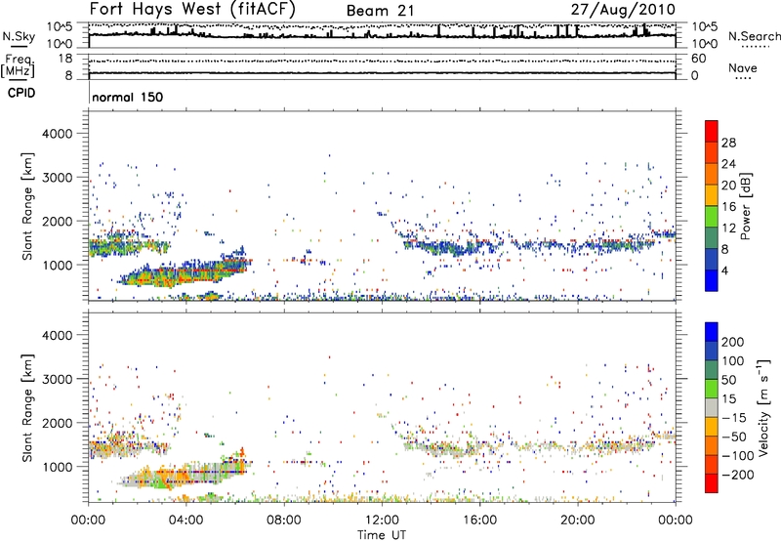Viewport: 781px width, 541px height.
Task: Click the '24' label on Power colorbar
Action: pos(728,164)
